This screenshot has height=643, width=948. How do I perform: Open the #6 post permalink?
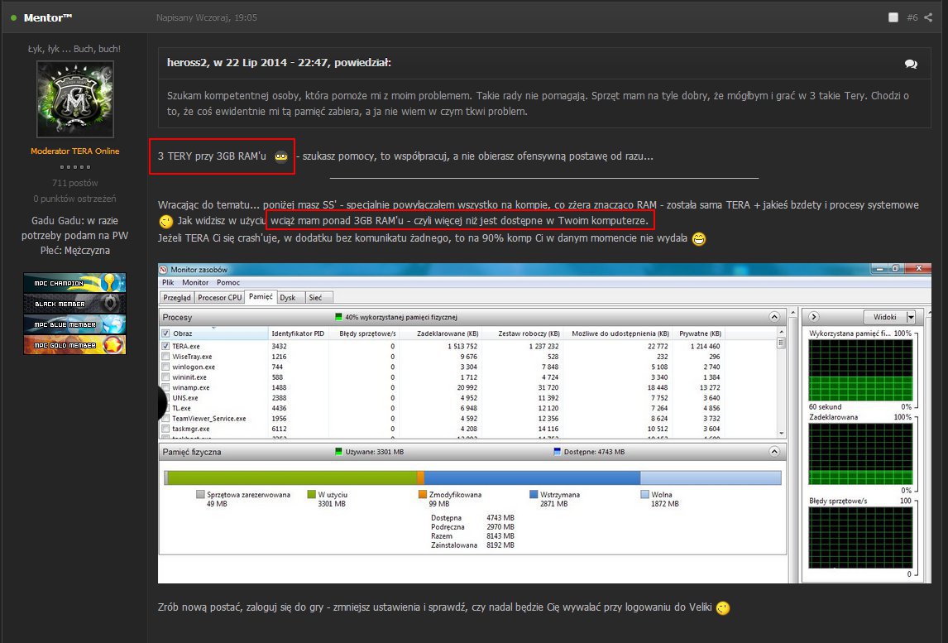coord(912,17)
